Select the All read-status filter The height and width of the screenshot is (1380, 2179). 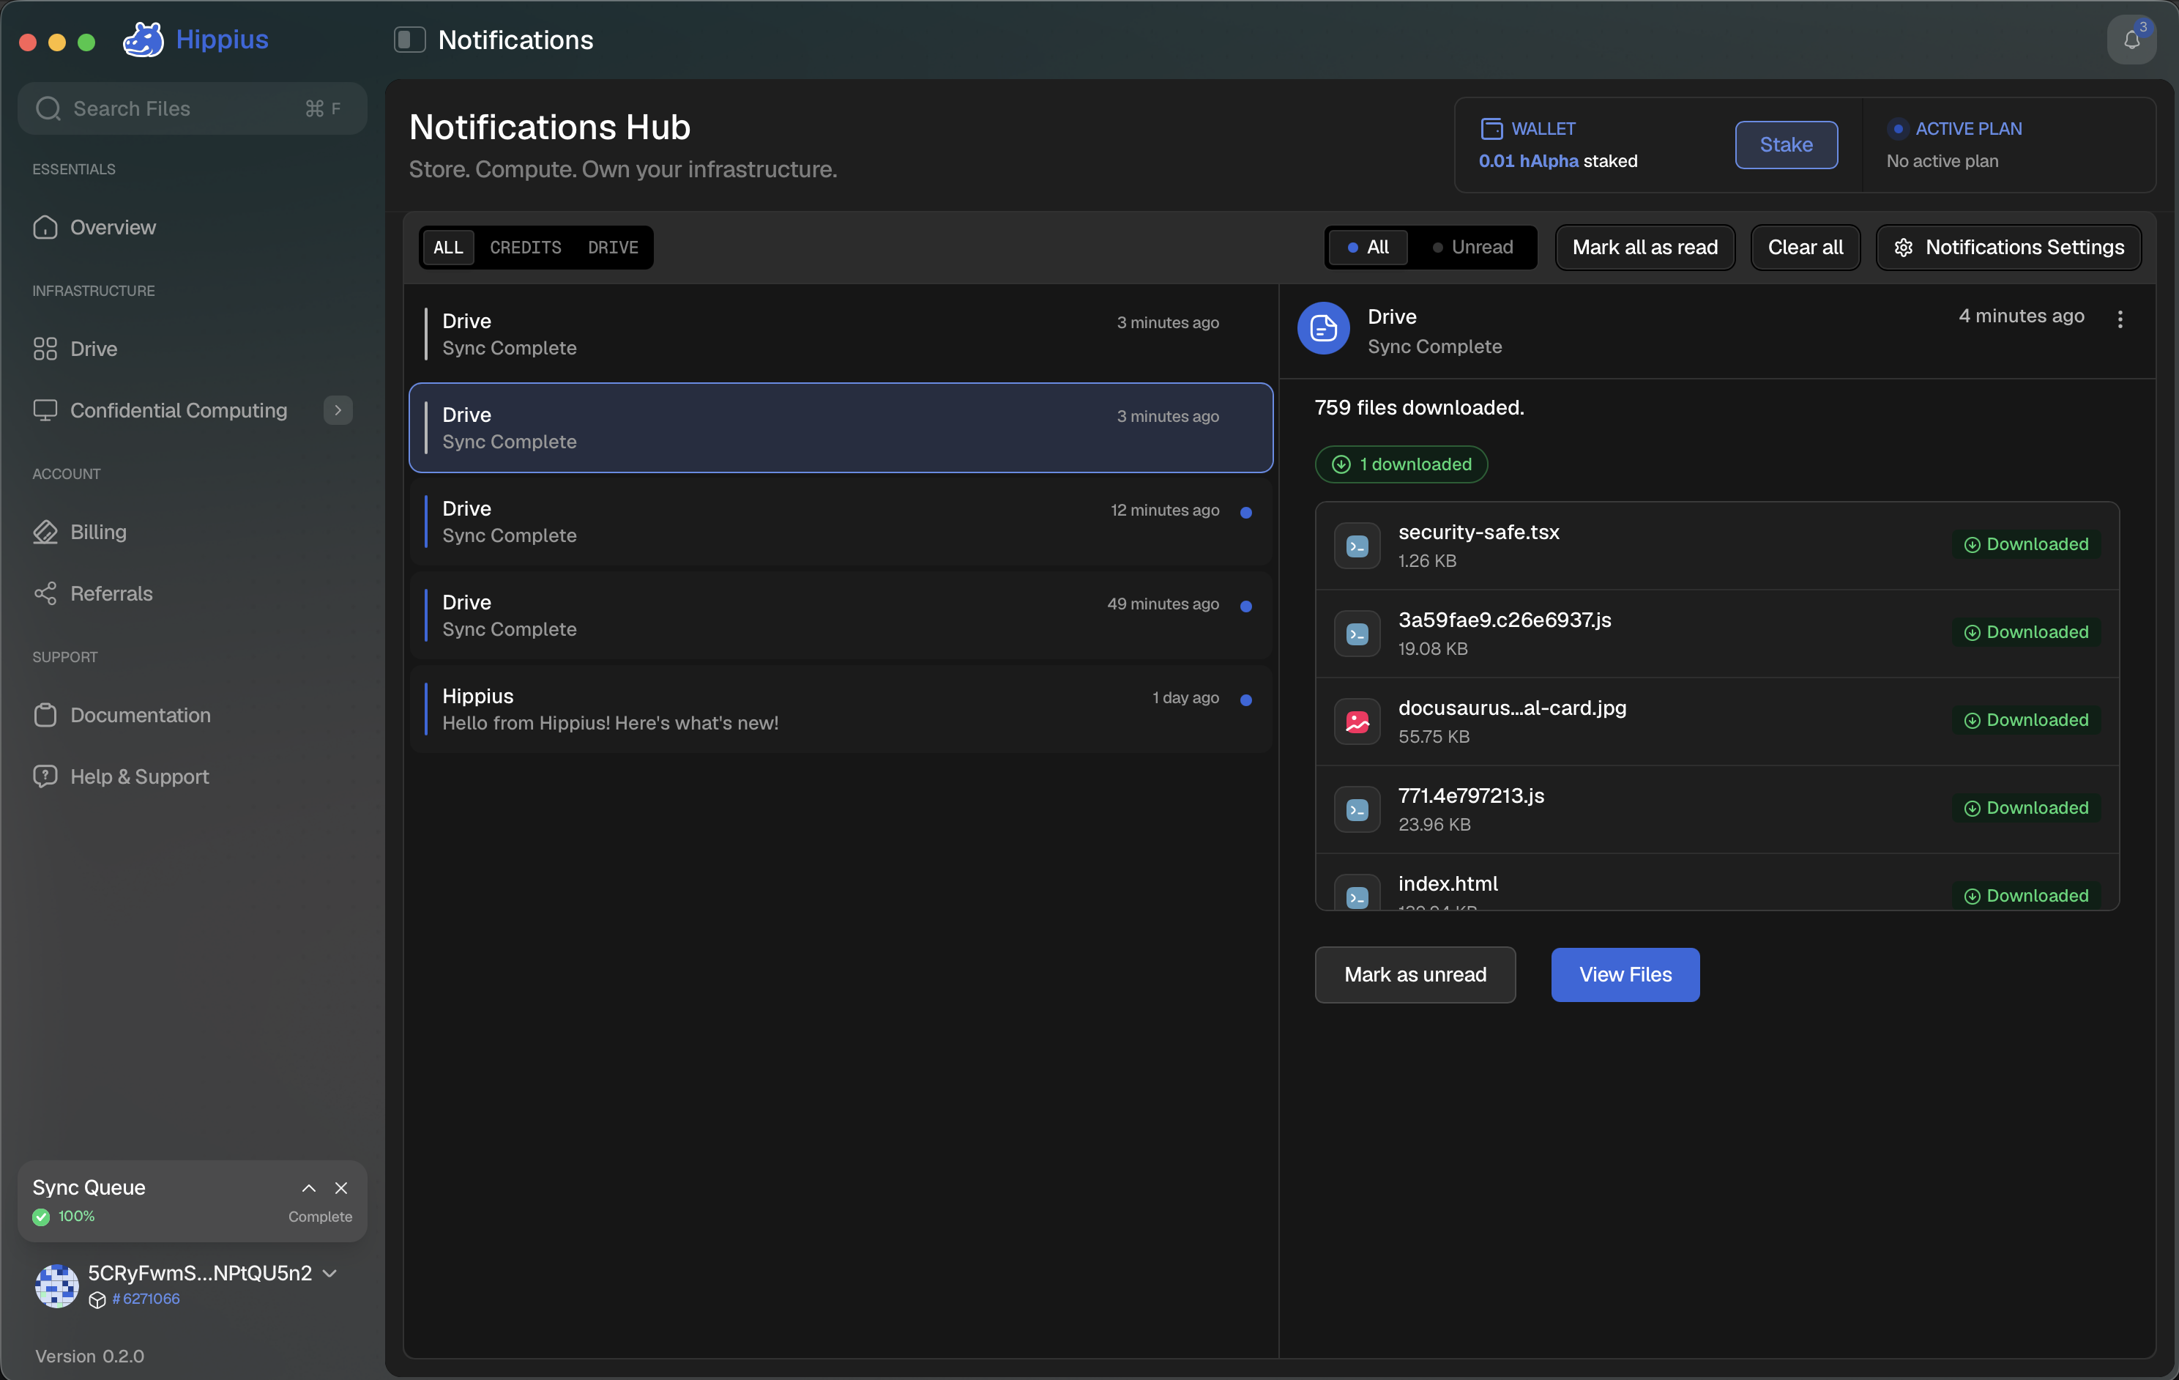[x=1367, y=247]
